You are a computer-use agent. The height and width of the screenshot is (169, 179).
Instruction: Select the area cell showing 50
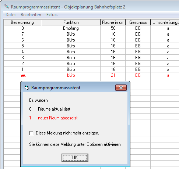[x=113, y=28]
